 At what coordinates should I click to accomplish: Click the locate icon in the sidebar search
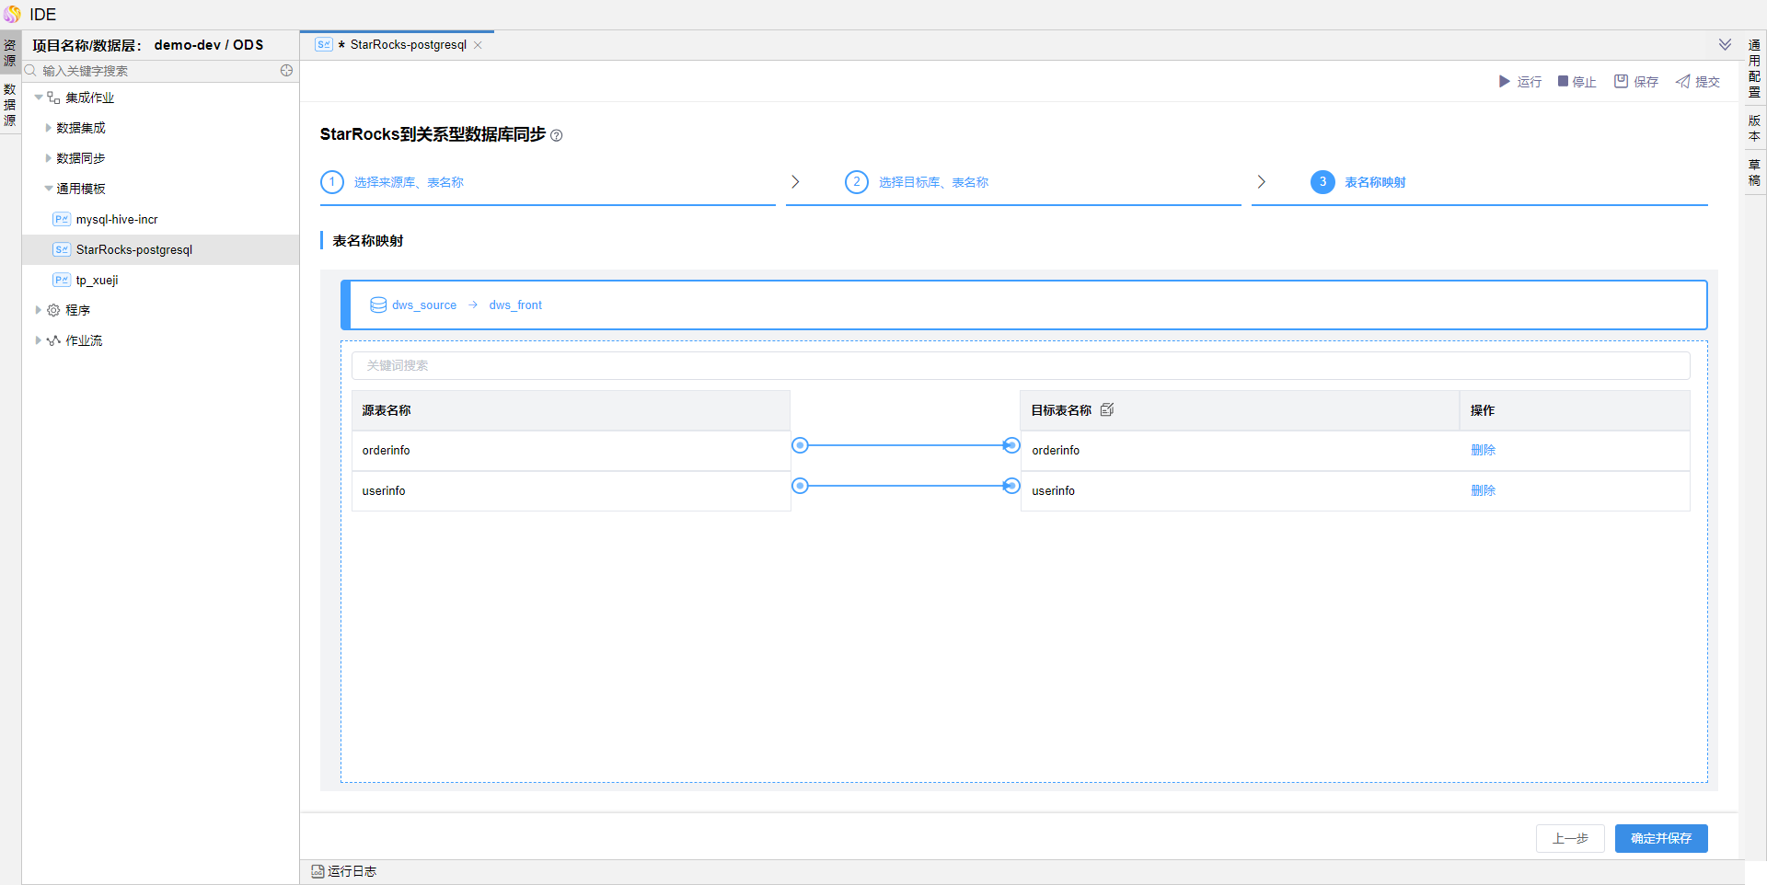(x=286, y=71)
